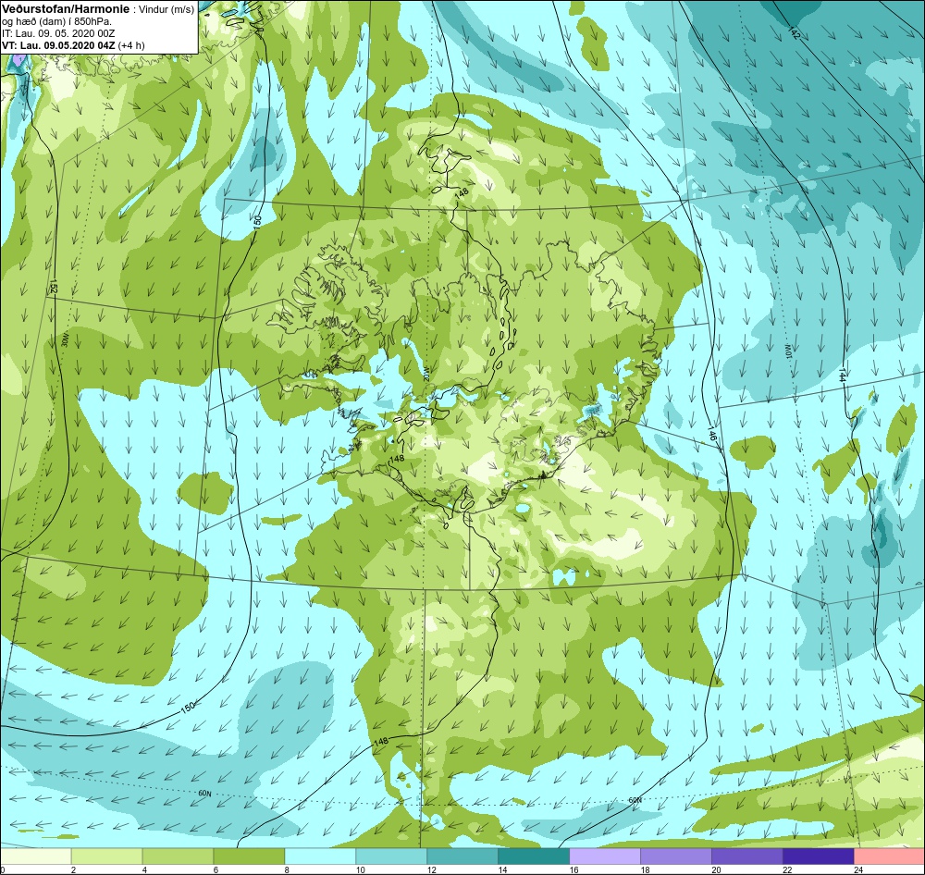Click the 8–10 m/s pale cyan legend swatch
The image size is (925, 875).
tap(320, 857)
